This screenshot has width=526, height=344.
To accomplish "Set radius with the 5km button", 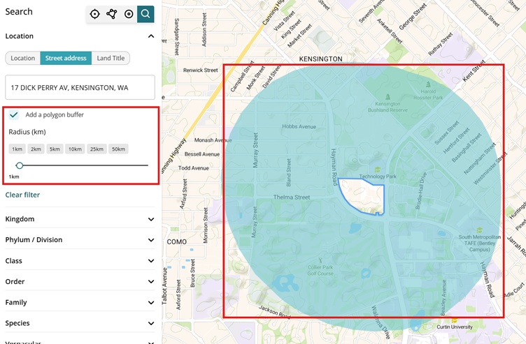I will [x=54, y=149].
